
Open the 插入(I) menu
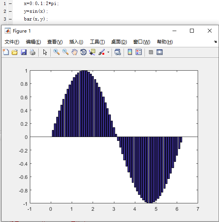click(76, 42)
